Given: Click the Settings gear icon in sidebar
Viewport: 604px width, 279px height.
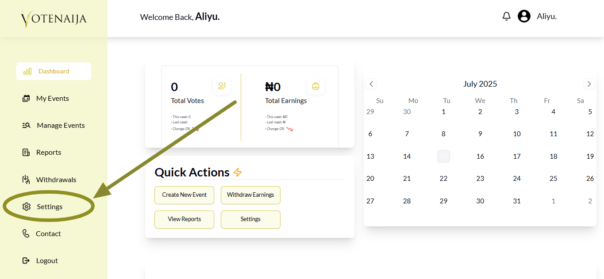Looking at the screenshot, I should tap(27, 206).
